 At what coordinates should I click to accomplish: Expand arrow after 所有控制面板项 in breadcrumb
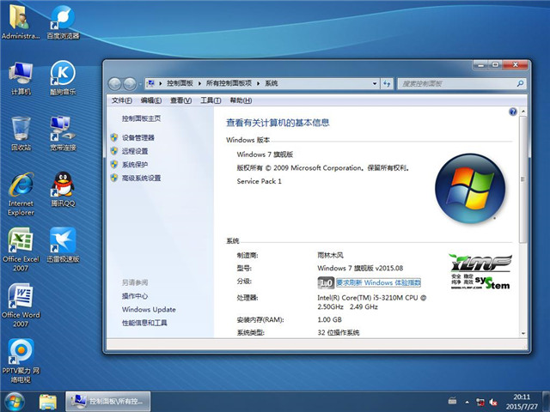click(x=259, y=83)
